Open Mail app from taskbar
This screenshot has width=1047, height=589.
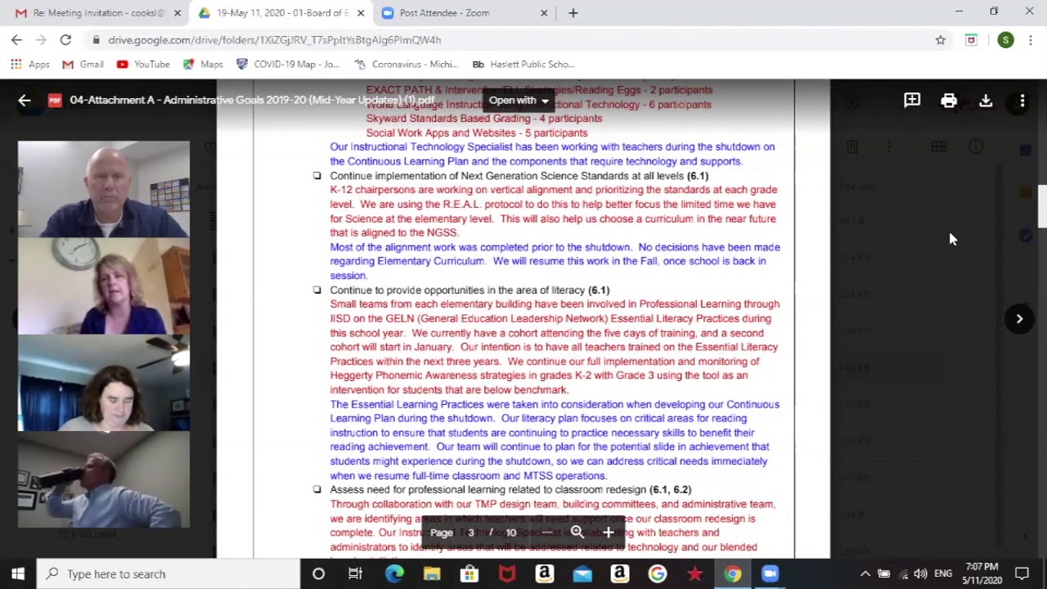point(582,573)
